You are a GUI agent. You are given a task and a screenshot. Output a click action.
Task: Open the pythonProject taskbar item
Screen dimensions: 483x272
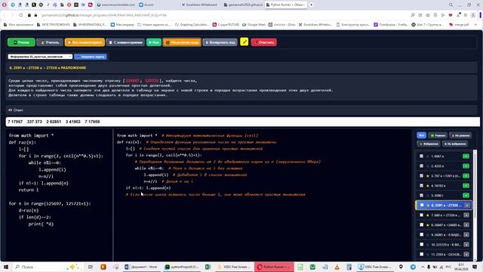(182, 267)
